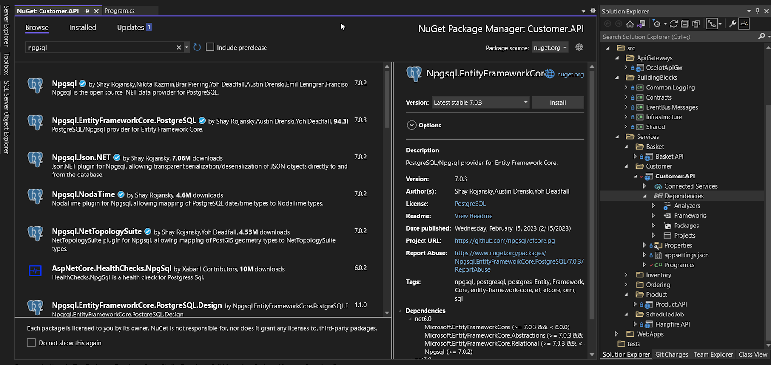Expand the Packages node under Dependencies
771x365 pixels.
[654, 226]
